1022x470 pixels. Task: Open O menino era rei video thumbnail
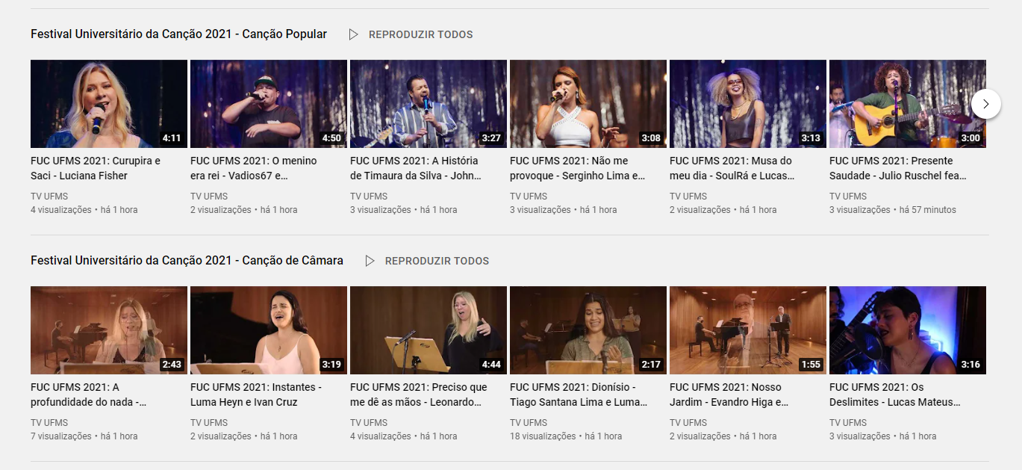[x=268, y=104]
